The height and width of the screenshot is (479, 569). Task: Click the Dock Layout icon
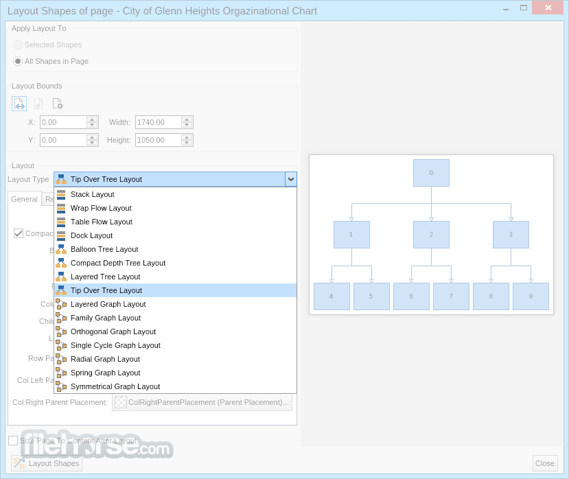[61, 236]
